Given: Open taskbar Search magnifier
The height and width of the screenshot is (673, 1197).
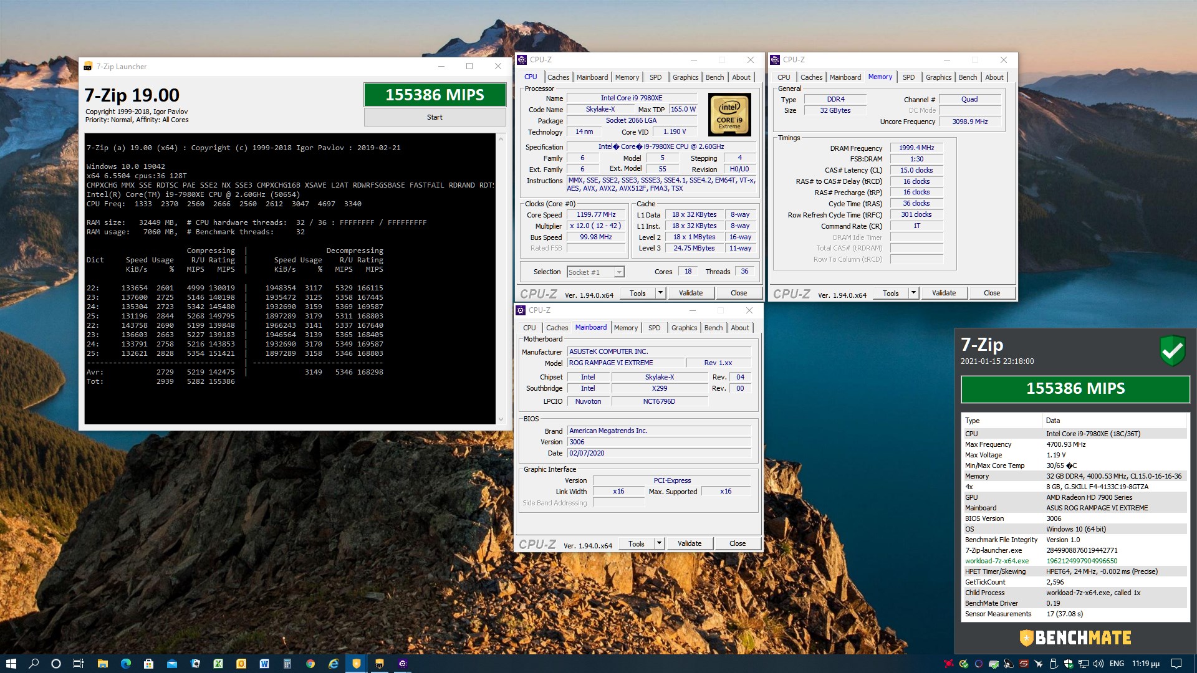Looking at the screenshot, I should tap(34, 664).
